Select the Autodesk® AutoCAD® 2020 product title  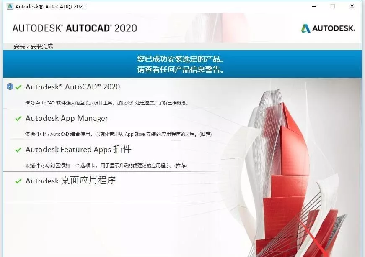click(72, 87)
